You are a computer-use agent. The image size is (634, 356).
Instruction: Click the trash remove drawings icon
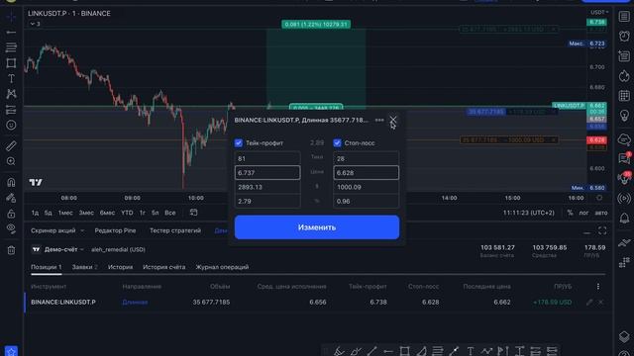click(x=11, y=250)
